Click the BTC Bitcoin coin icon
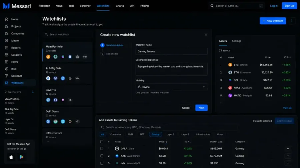Viewport: 300px width, 168px height. click(x=230, y=65)
